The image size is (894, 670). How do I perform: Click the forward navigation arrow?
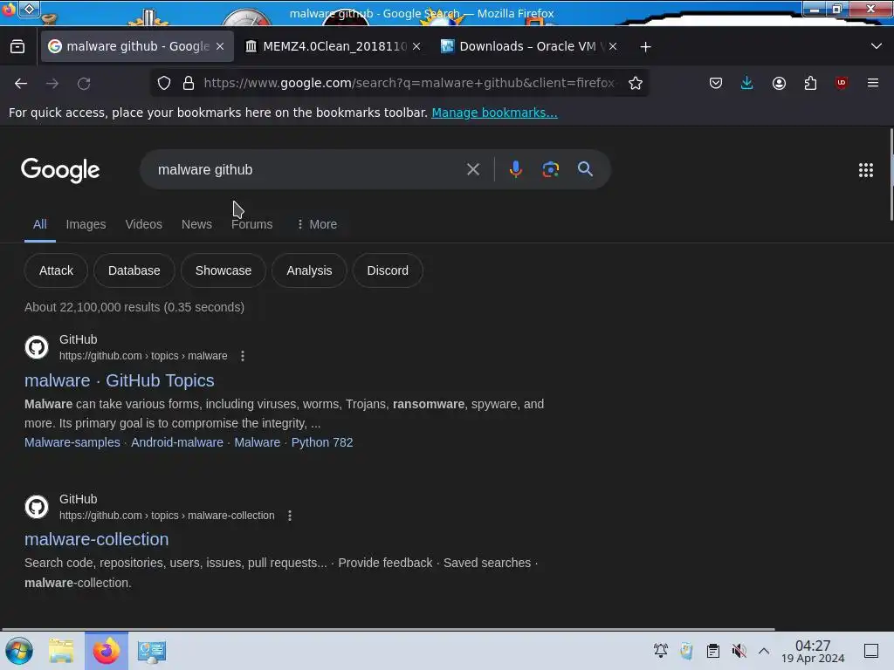click(52, 83)
